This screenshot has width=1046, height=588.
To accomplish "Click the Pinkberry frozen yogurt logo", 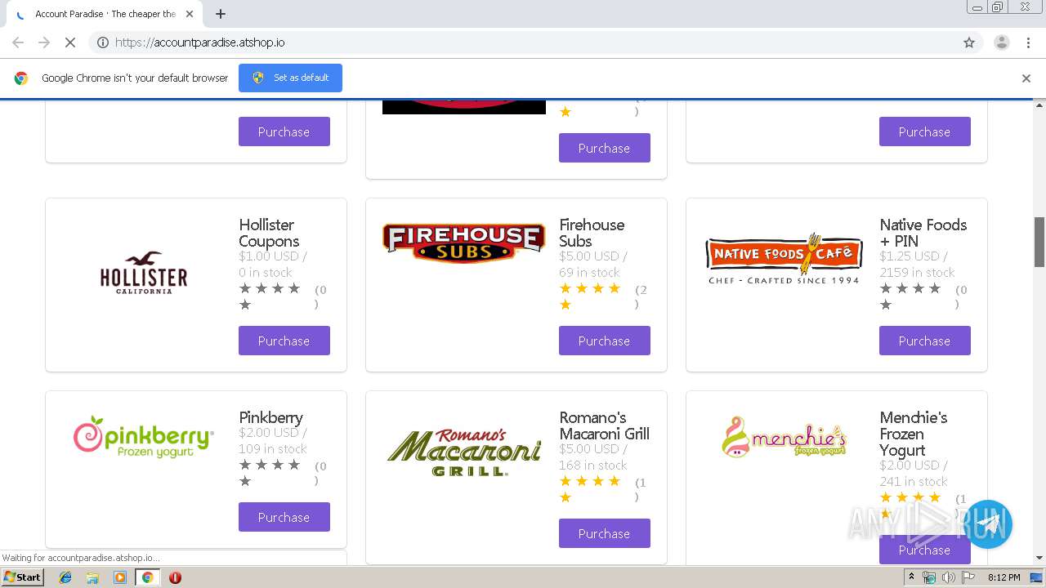I will [144, 437].
